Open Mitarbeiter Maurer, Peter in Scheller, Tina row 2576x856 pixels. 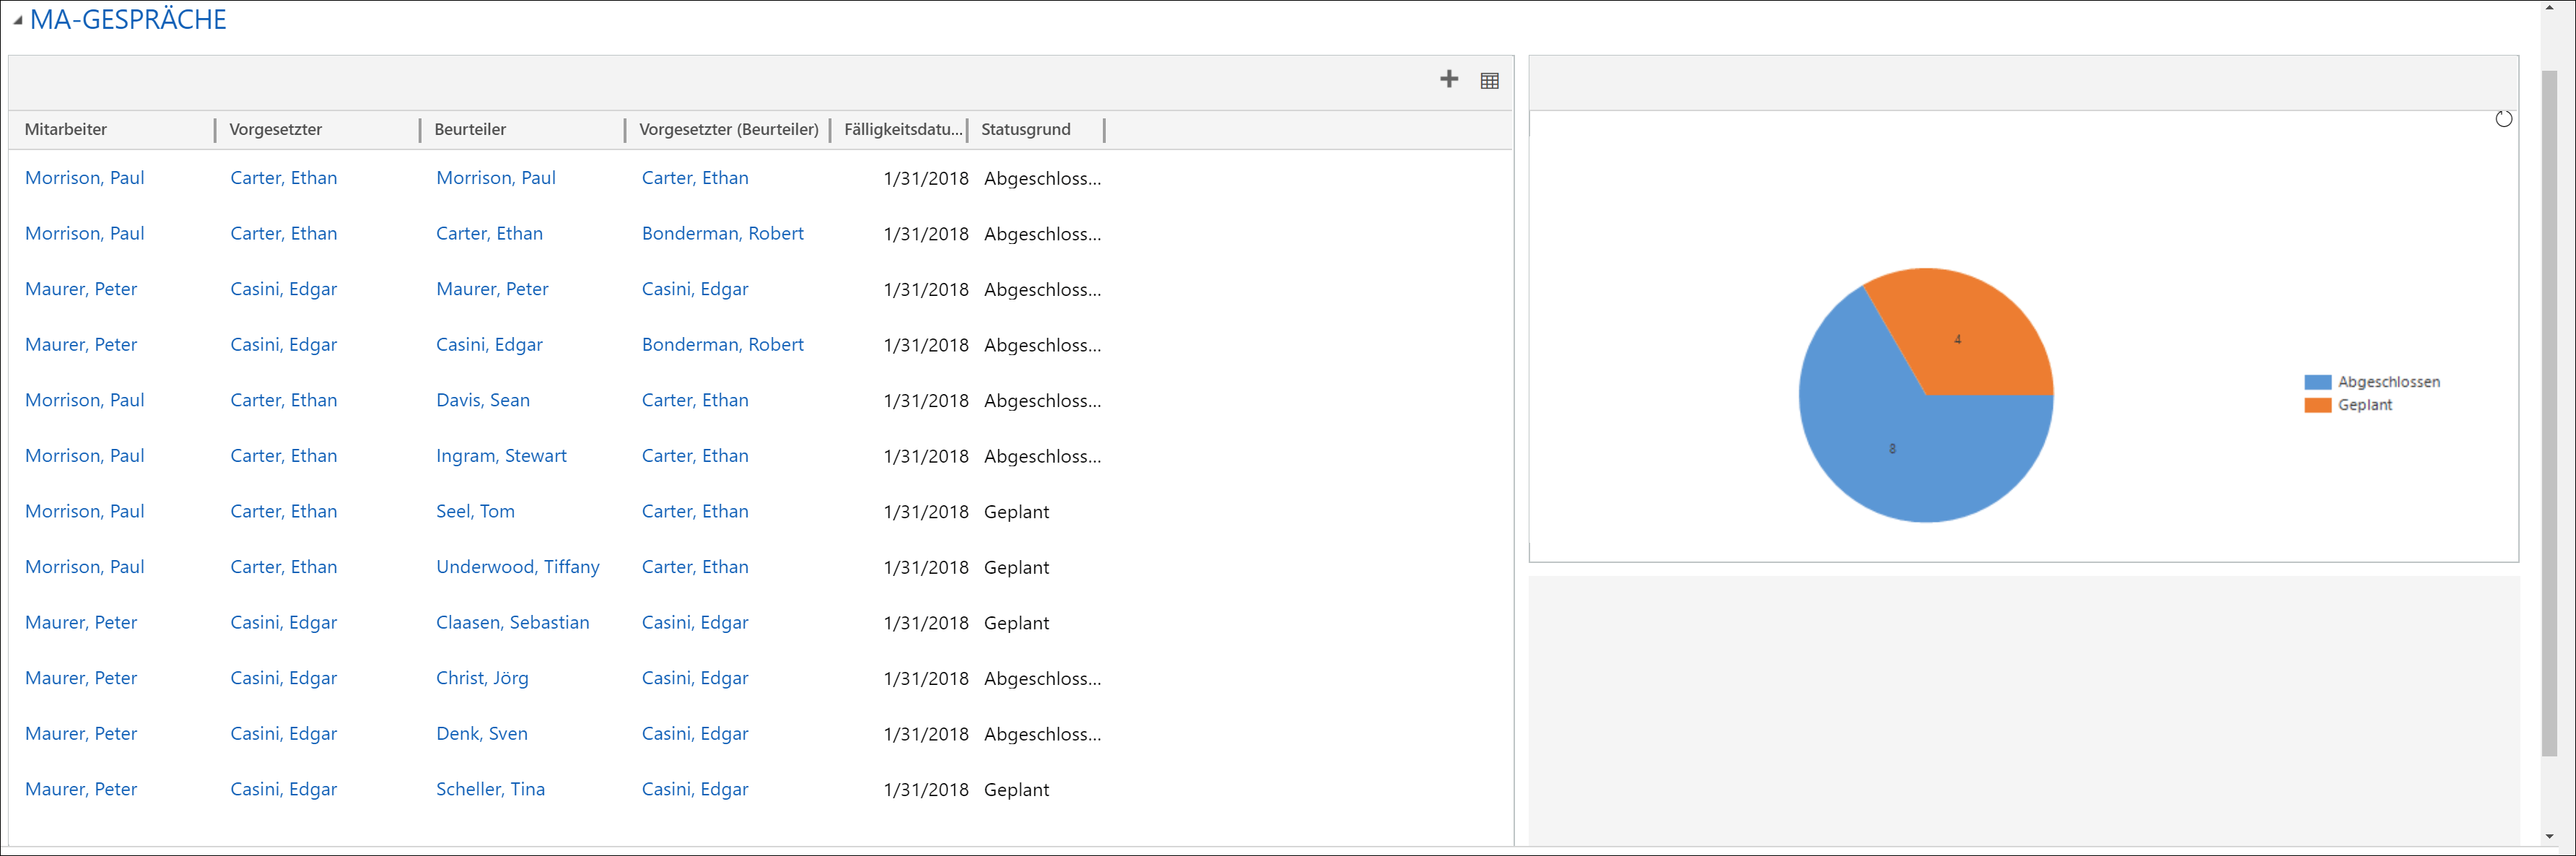(81, 789)
